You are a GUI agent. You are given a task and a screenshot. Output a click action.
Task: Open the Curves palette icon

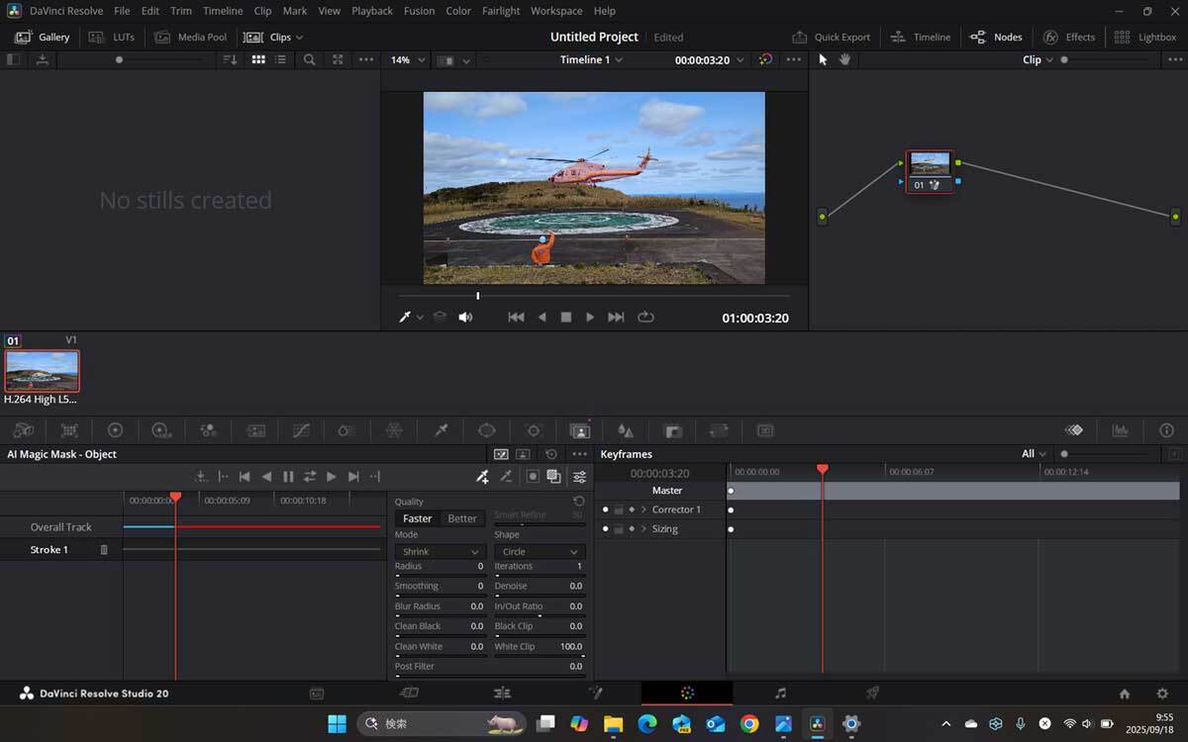tap(301, 430)
